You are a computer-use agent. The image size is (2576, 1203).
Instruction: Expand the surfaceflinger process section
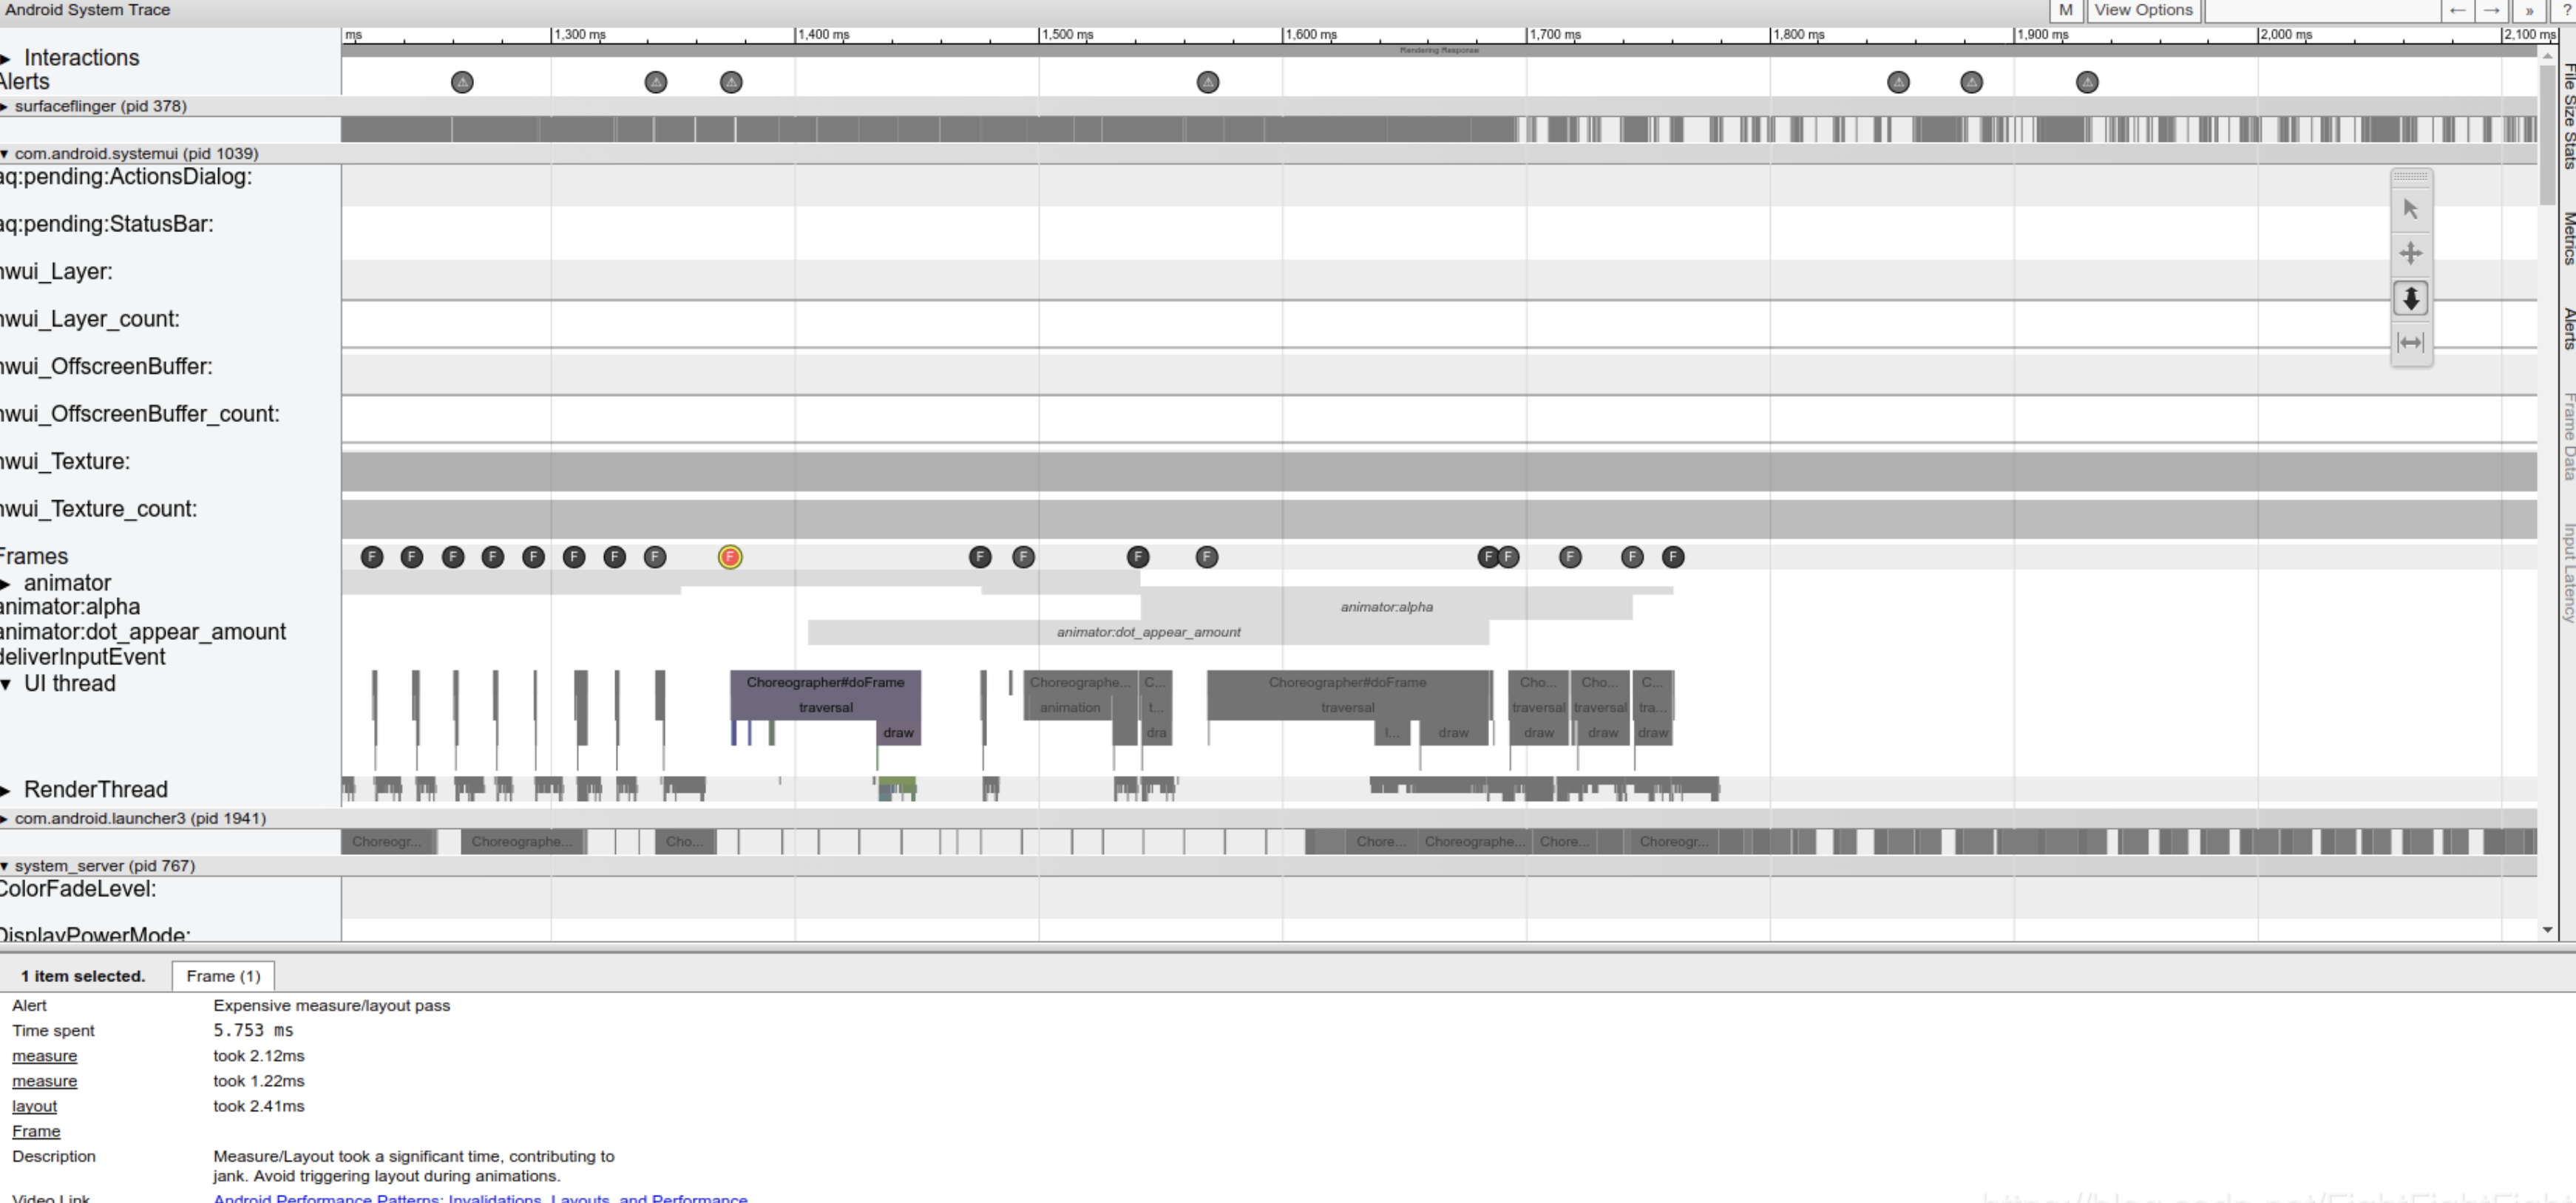tap(5, 106)
